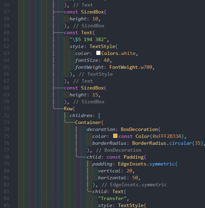Click line number 71 in the gutter
205x208 pixels.
coord(7,108)
